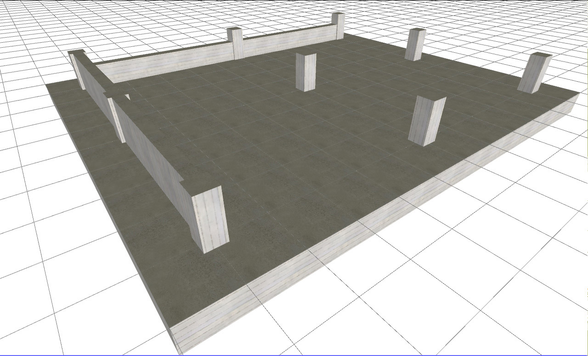This screenshot has width=588, height=356.
Task: Click the corner pillar where both walls meet
Action: click(78, 70)
